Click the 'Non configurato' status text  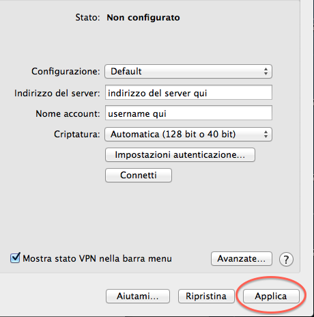(143, 18)
